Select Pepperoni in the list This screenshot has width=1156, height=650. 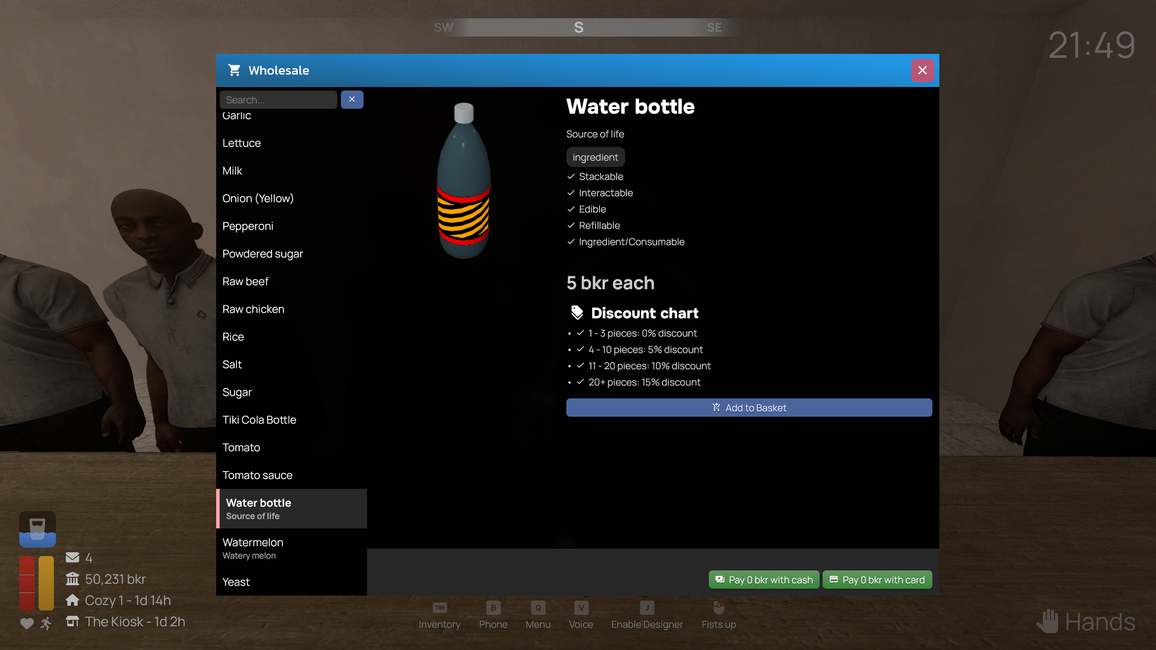click(x=291, y=226)
